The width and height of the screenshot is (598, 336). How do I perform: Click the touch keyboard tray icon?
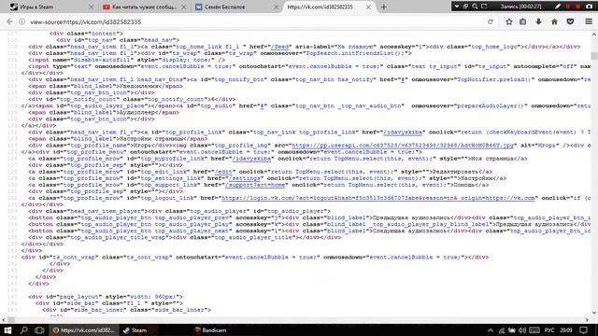534,330
